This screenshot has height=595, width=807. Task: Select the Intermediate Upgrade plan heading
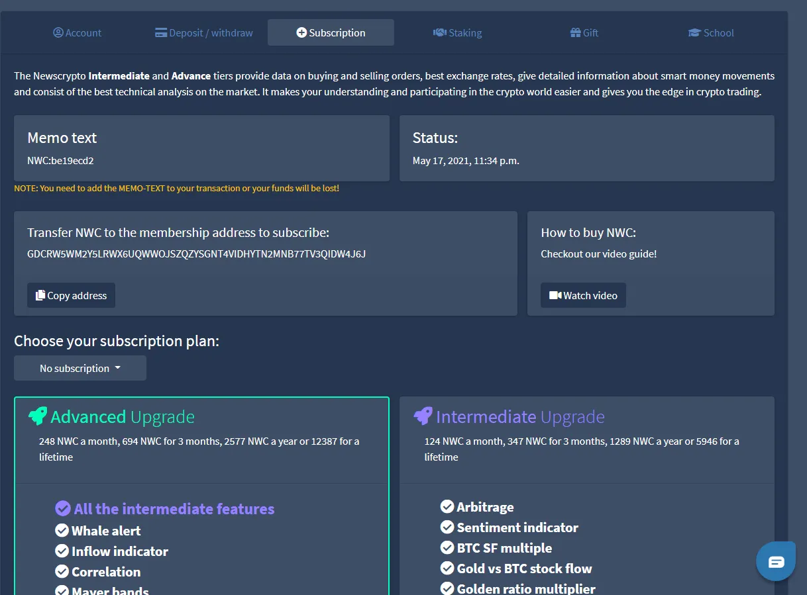tap(520, 417)
